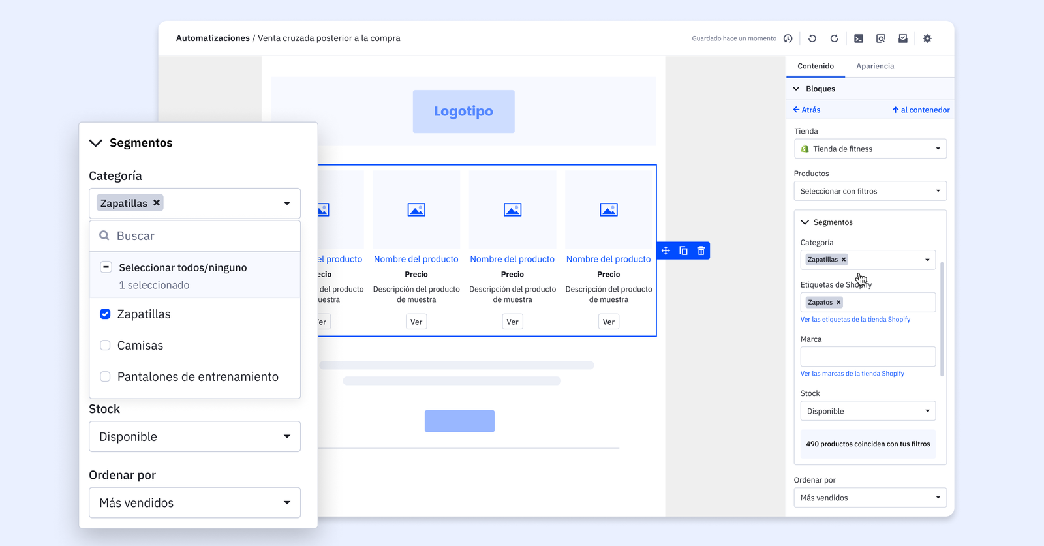Open the settings gear icon
The height and width of the screenshot is (546, 1044).
coord(927,38)
